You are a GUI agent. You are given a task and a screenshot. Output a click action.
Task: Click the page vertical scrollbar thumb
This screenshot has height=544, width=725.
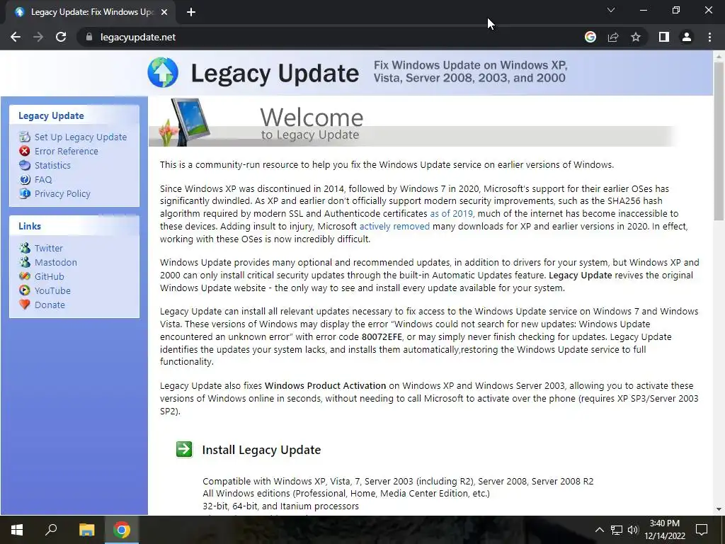coord(719,142)
